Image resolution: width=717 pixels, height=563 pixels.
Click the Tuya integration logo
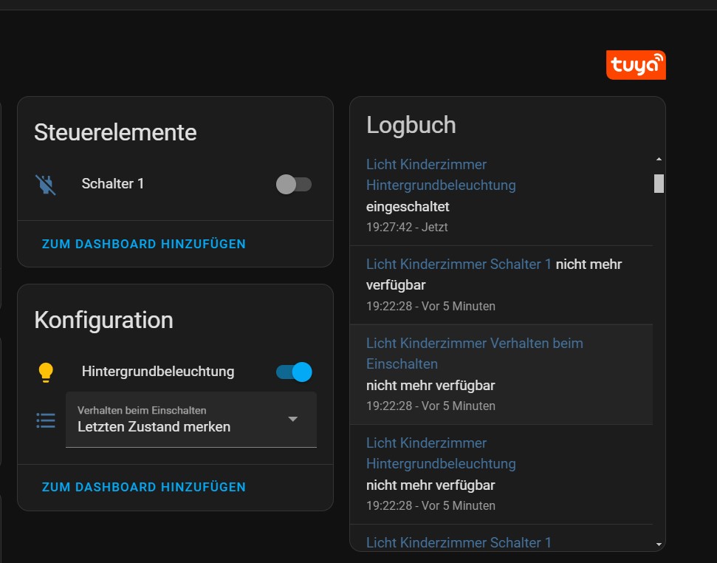click(636, 65)
